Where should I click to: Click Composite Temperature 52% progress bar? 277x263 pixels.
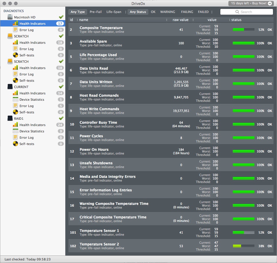pyautogui.click(x=244, y=30)
